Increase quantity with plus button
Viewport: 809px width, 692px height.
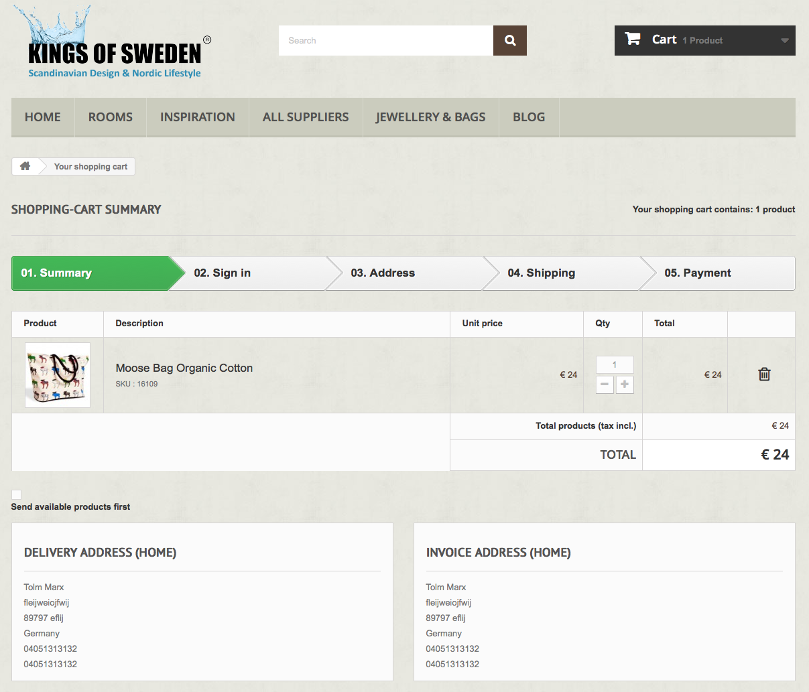[x=625, y=385]
